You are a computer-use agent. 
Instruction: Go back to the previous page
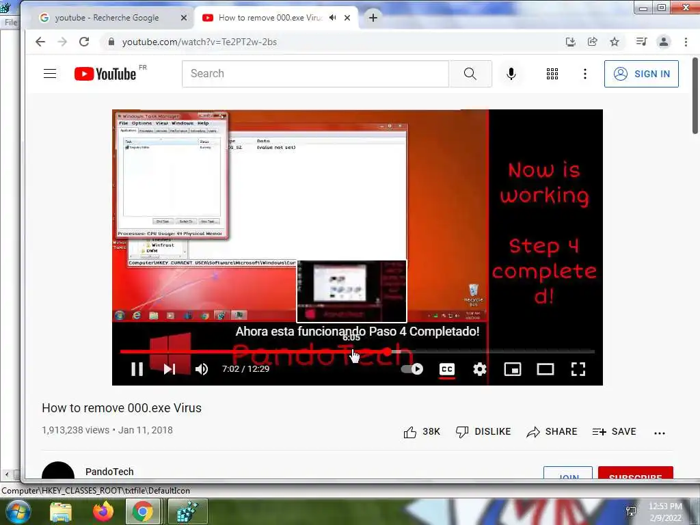(x=40, y=42)
